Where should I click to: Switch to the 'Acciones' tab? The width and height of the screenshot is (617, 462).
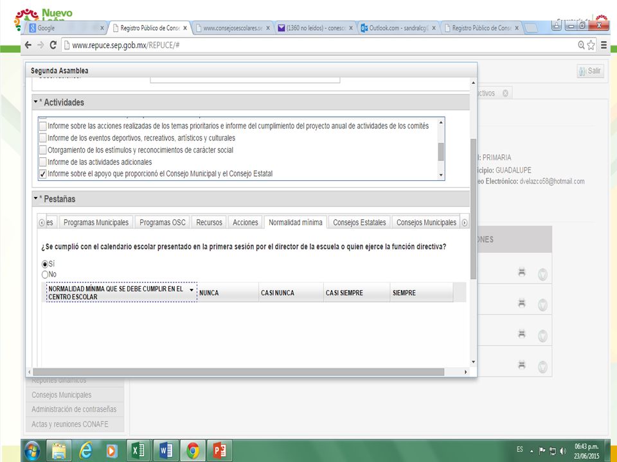pyautogui.click(x=245, y=223)
